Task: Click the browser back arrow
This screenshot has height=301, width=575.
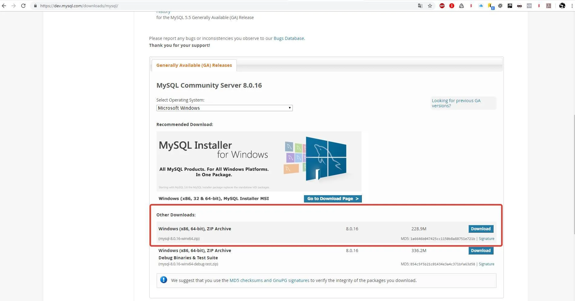Action: point(4,6)
